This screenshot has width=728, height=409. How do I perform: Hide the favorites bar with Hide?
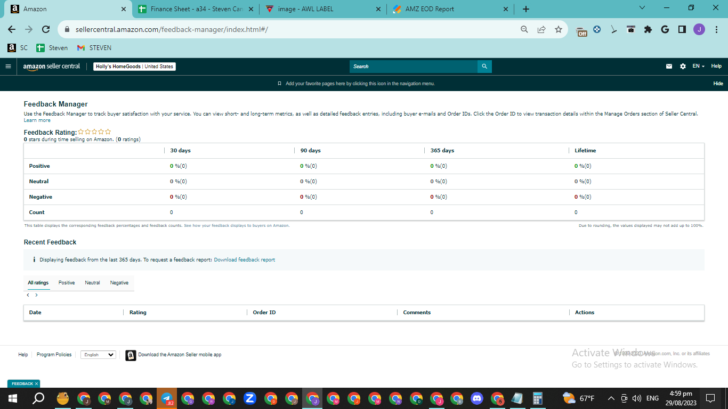tap(718, 84)
